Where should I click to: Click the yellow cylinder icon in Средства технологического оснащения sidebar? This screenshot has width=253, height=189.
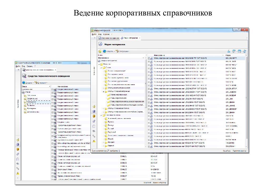click(18, 149)
